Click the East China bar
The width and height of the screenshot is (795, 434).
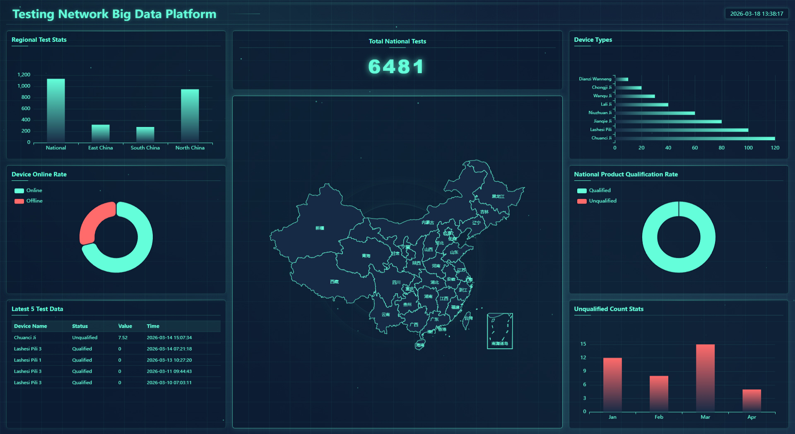(x=101, y=133)
